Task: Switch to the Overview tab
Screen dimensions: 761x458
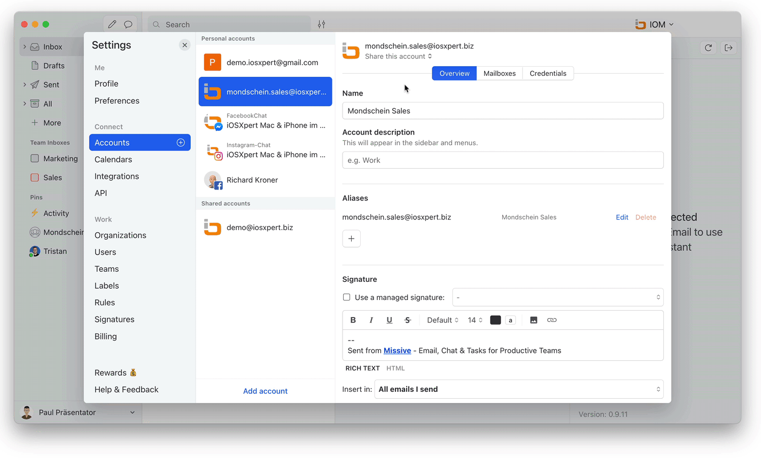Action: click(454, 74)
